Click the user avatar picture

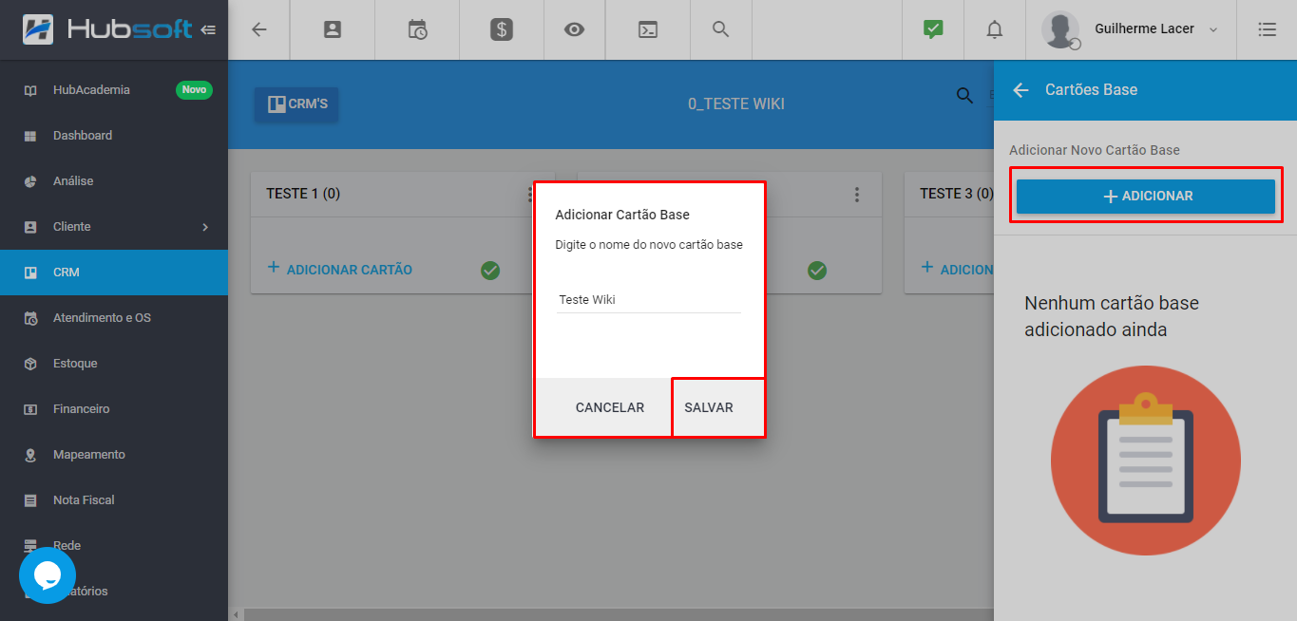click(1060, 29)
